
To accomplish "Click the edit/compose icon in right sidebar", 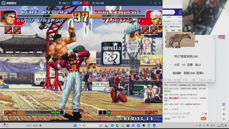I will 224,119.
